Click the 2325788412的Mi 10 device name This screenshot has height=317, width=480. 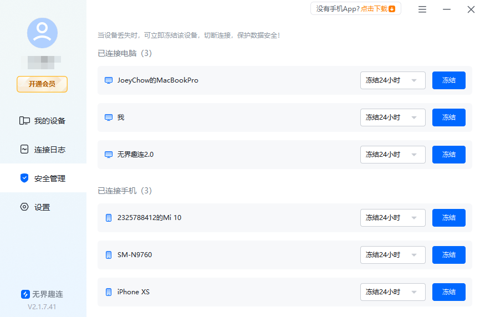150,218
